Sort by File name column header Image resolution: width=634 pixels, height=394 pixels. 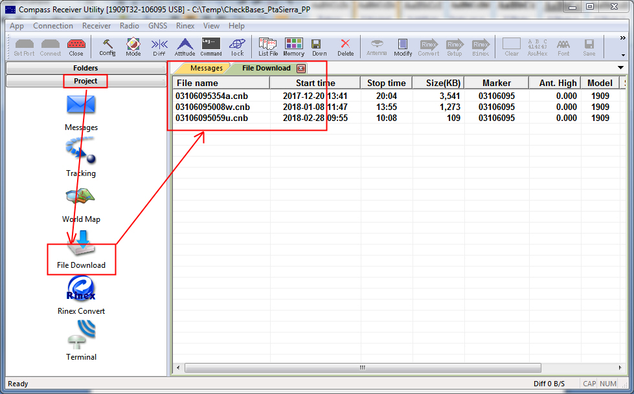click(x=221, y=83)
